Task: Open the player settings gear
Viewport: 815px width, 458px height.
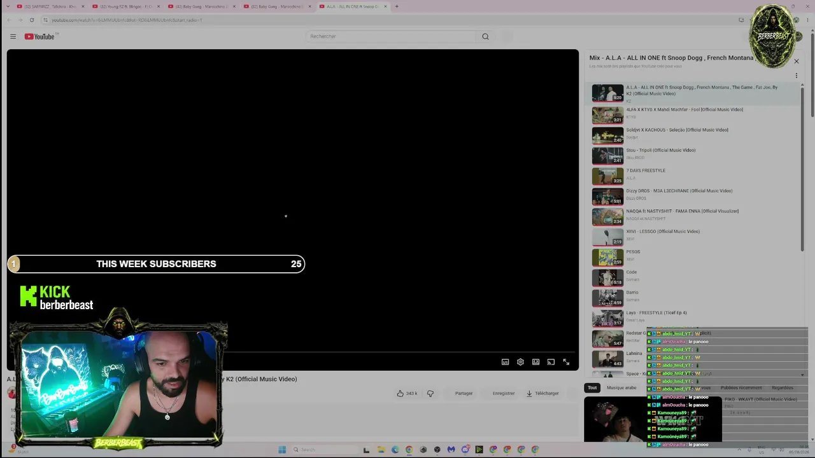Action: point(520,362)
